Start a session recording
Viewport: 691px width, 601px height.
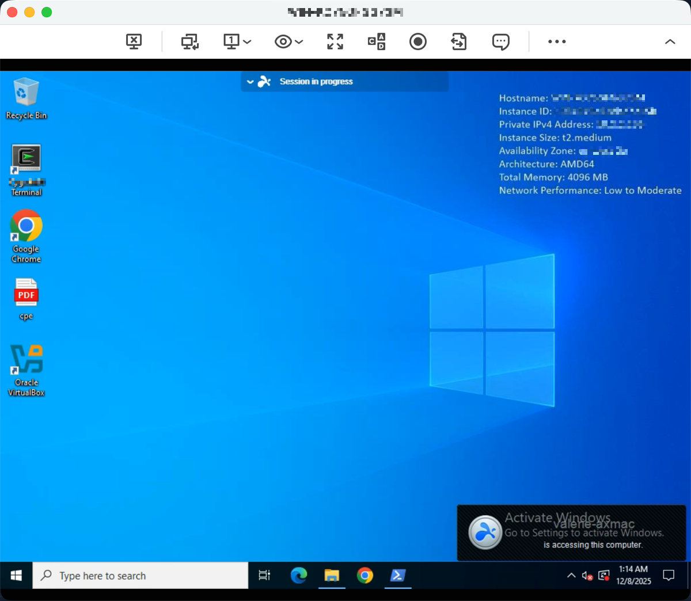click(x=418, y=41)
